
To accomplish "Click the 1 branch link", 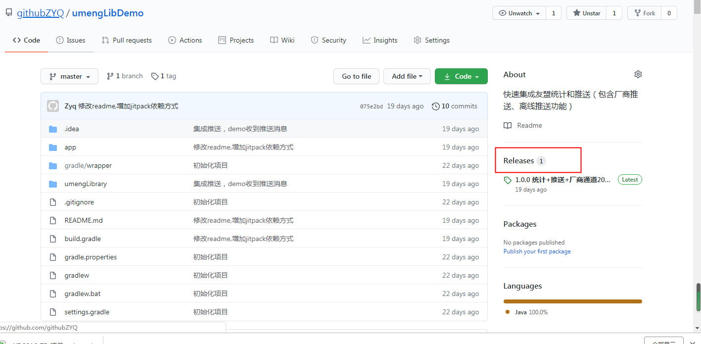I will point(125,76).
